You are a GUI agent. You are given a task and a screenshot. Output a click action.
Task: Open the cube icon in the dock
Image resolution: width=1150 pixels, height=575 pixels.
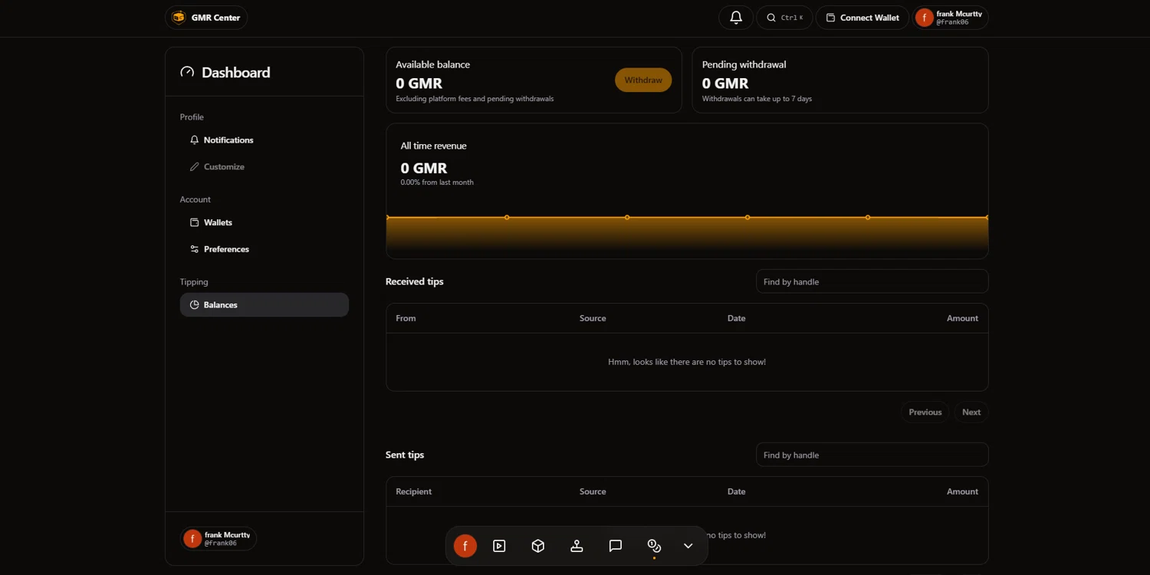click(538, 546)
